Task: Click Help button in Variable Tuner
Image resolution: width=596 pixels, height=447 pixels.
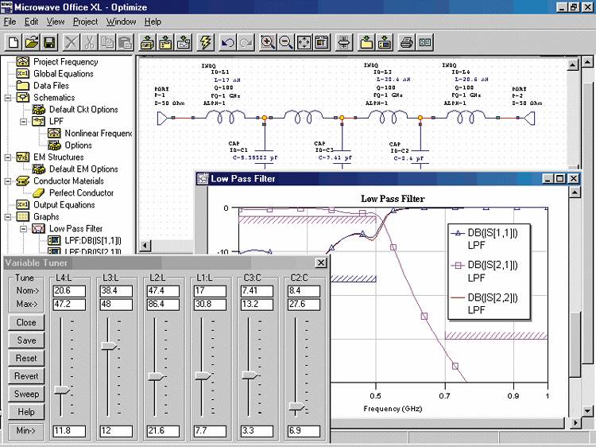Action: 26,412
